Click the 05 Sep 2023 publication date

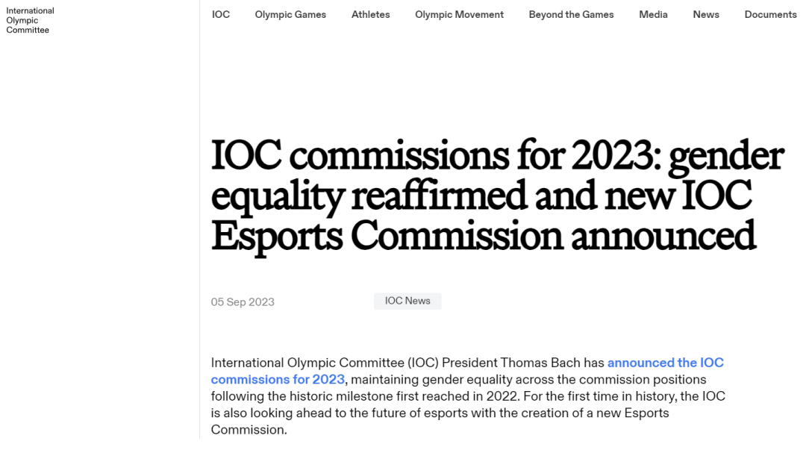pyautogui.click(x=243, y=302)
